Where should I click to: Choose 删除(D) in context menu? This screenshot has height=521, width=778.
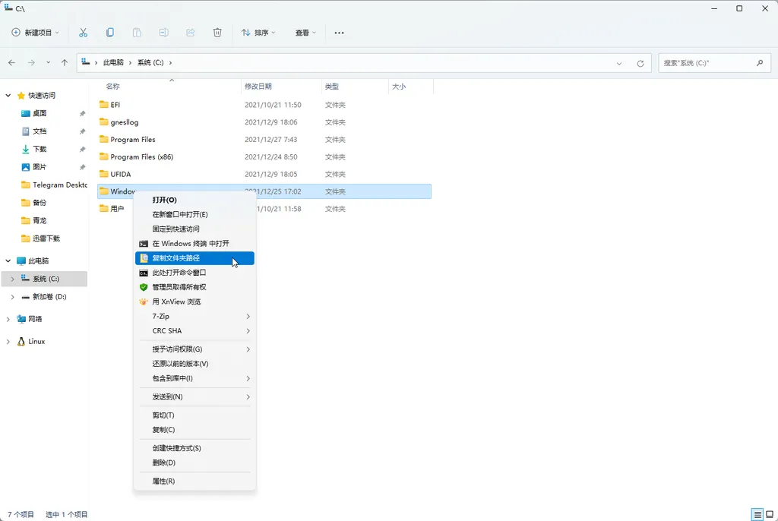[194, 463]
